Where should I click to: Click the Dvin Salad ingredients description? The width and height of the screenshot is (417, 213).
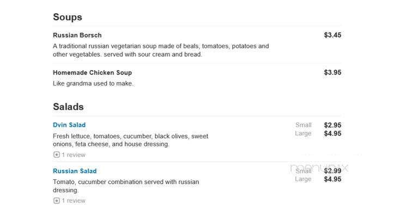(131, 140)
